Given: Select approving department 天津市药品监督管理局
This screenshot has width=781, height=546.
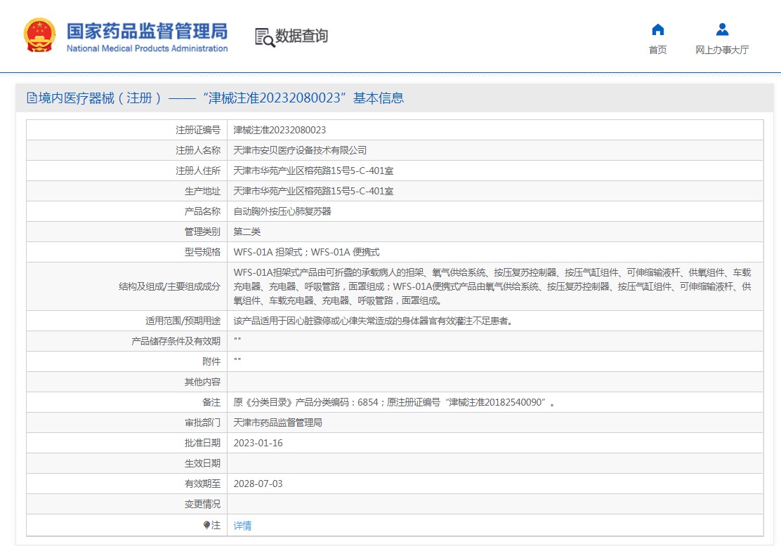Looking at the screenshot, I should click(278, 422).
